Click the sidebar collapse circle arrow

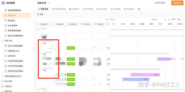34,49
